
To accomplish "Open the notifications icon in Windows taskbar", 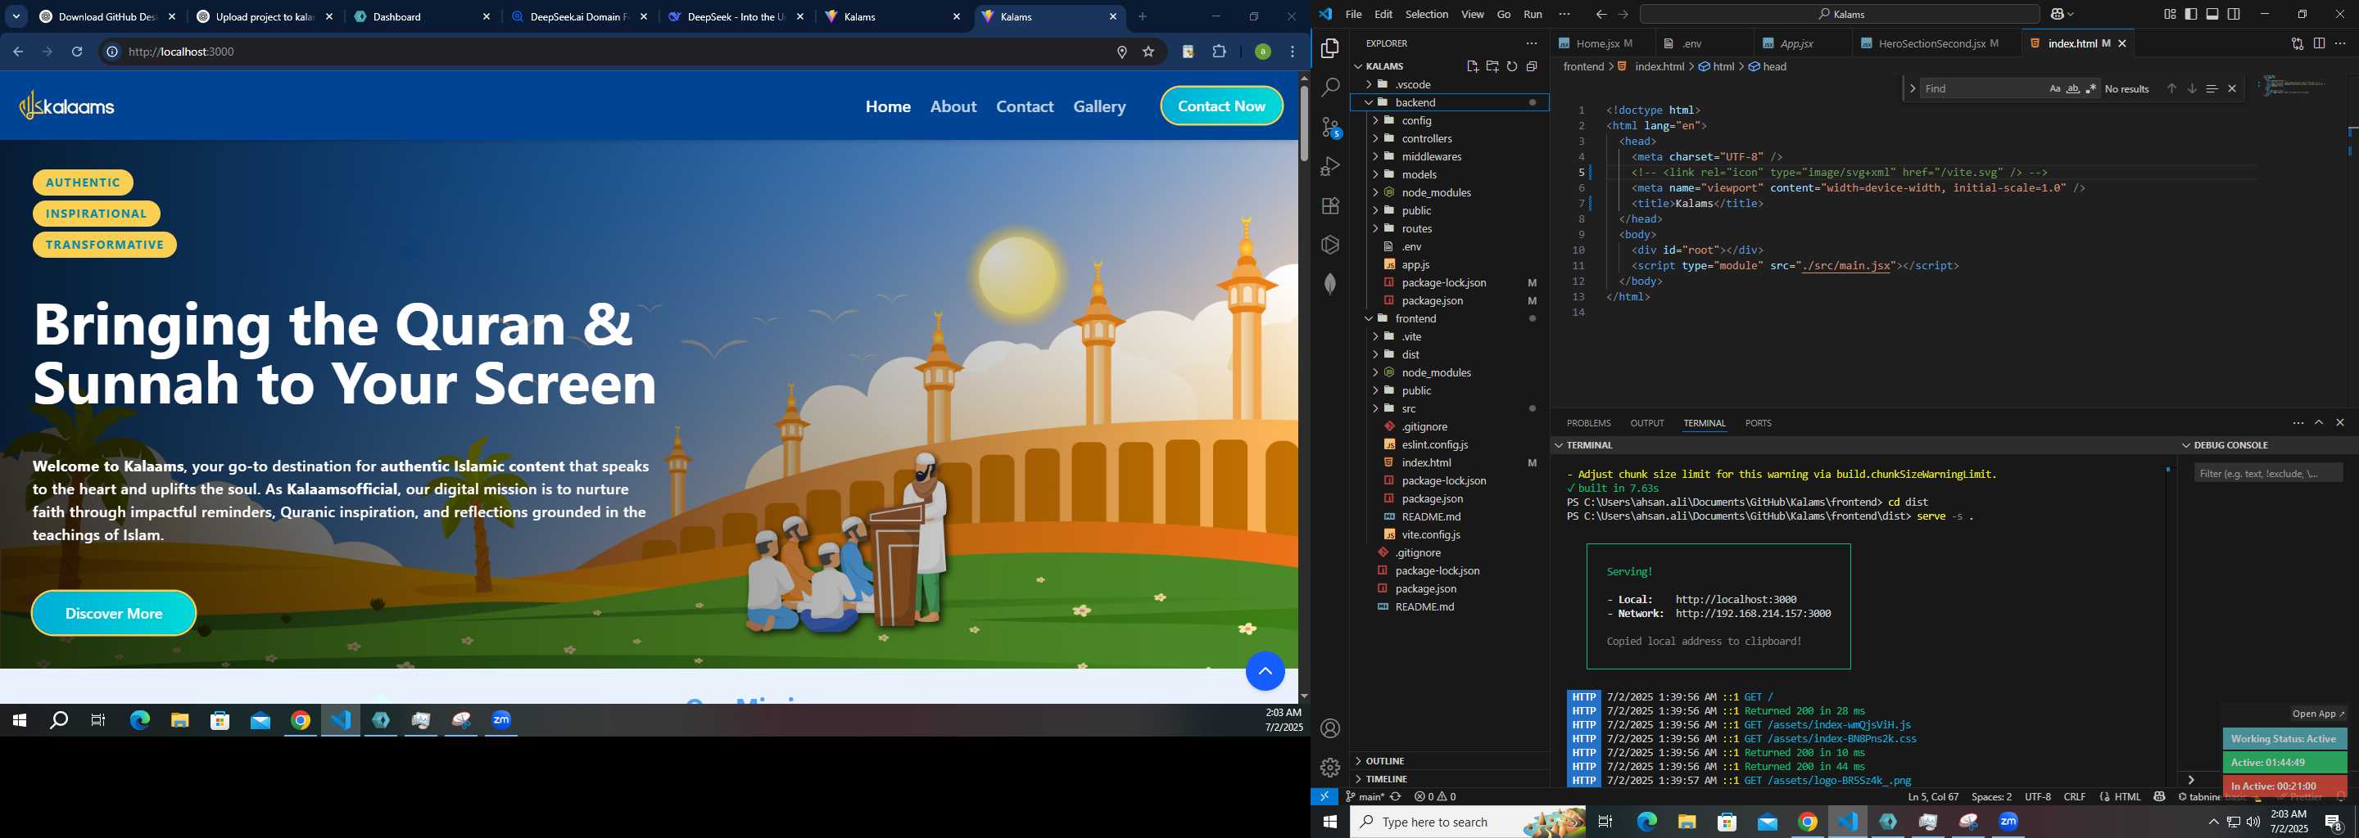I will click(x=2334, y=822).
